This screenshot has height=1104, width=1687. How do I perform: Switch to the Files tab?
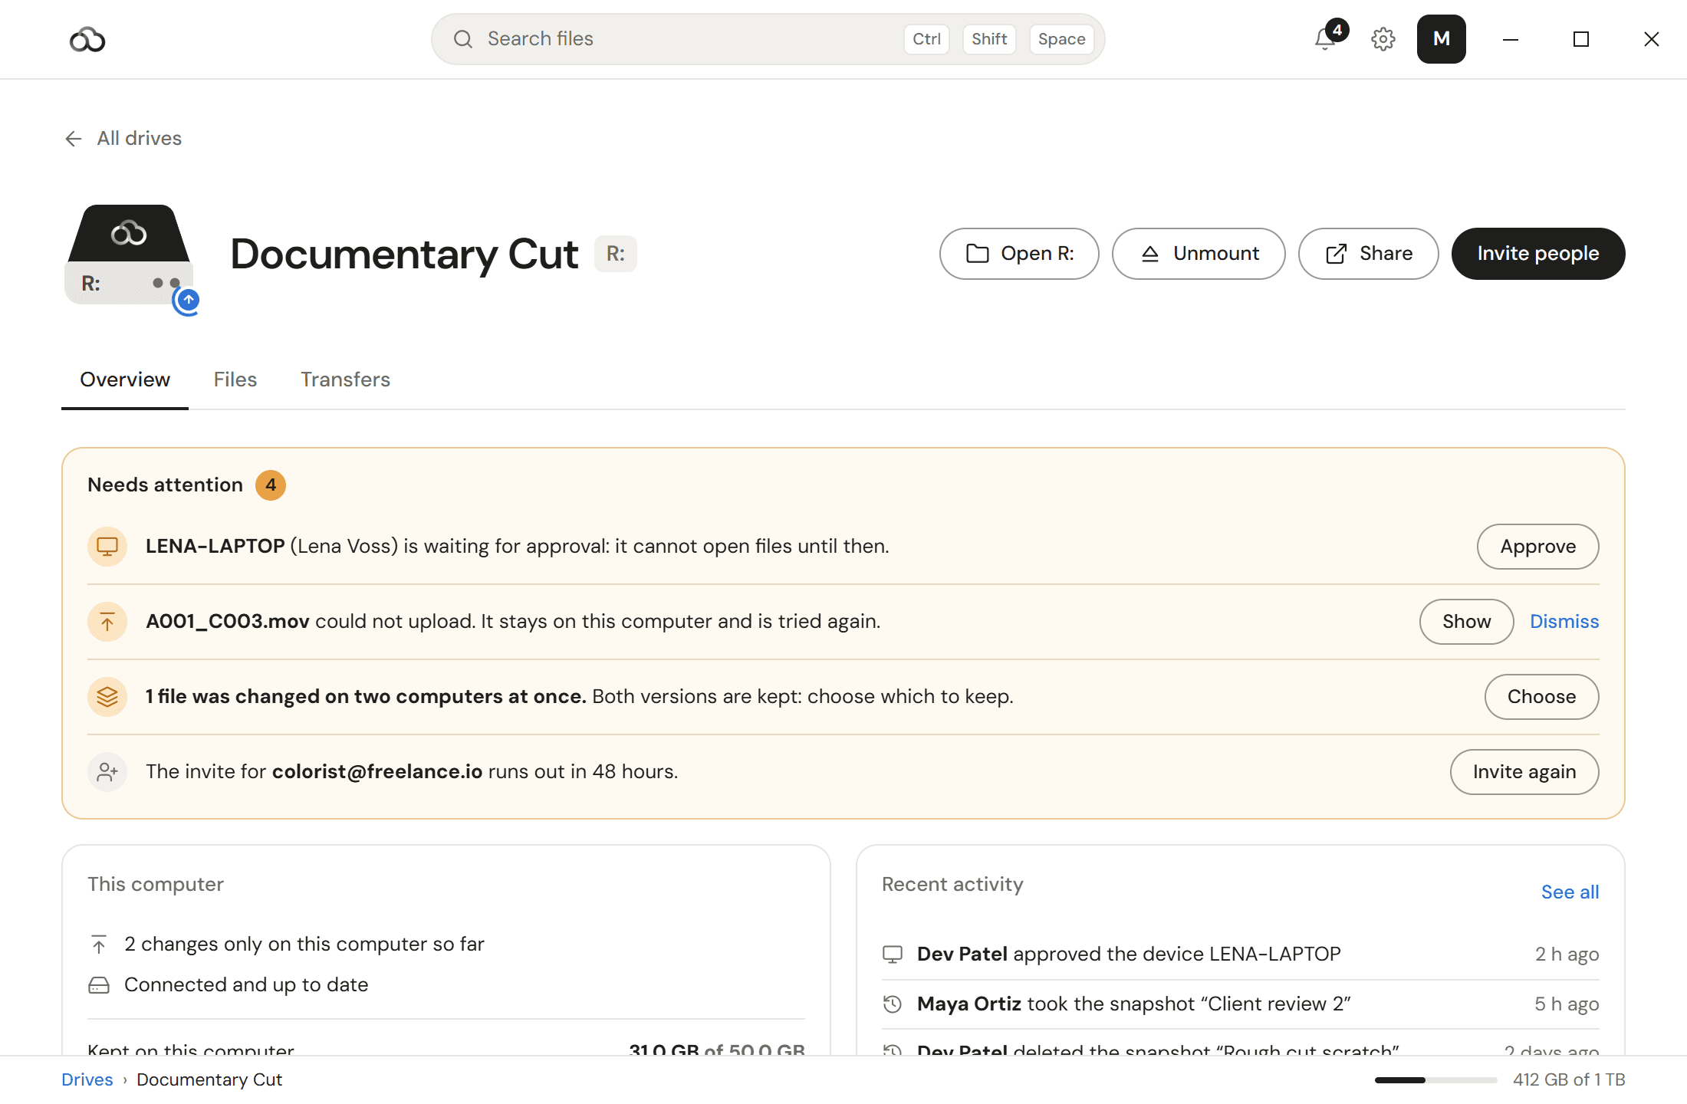point(235,379)
